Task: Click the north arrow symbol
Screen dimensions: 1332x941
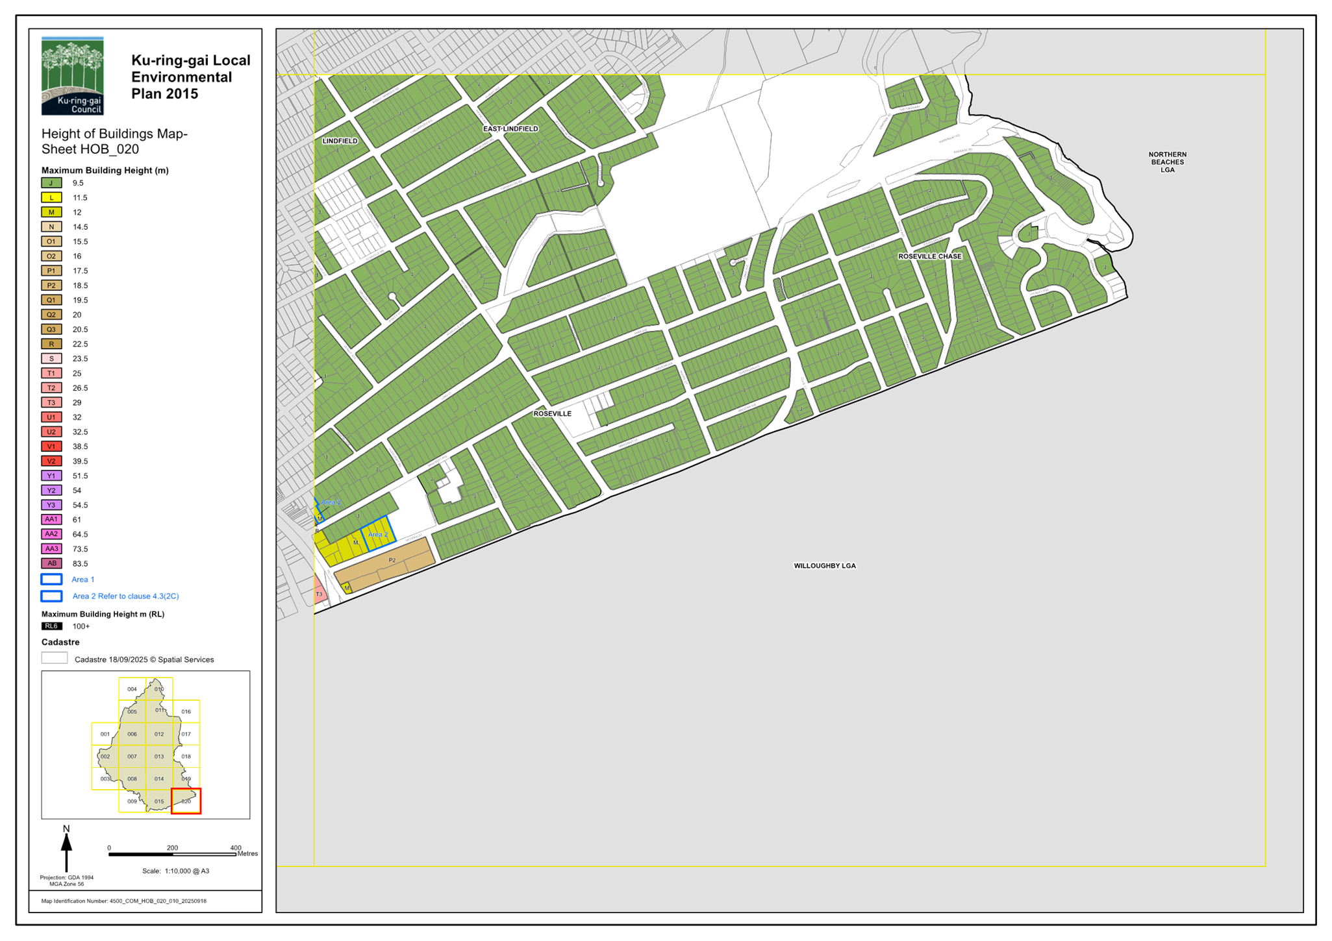Action: (x=66, y=849)
